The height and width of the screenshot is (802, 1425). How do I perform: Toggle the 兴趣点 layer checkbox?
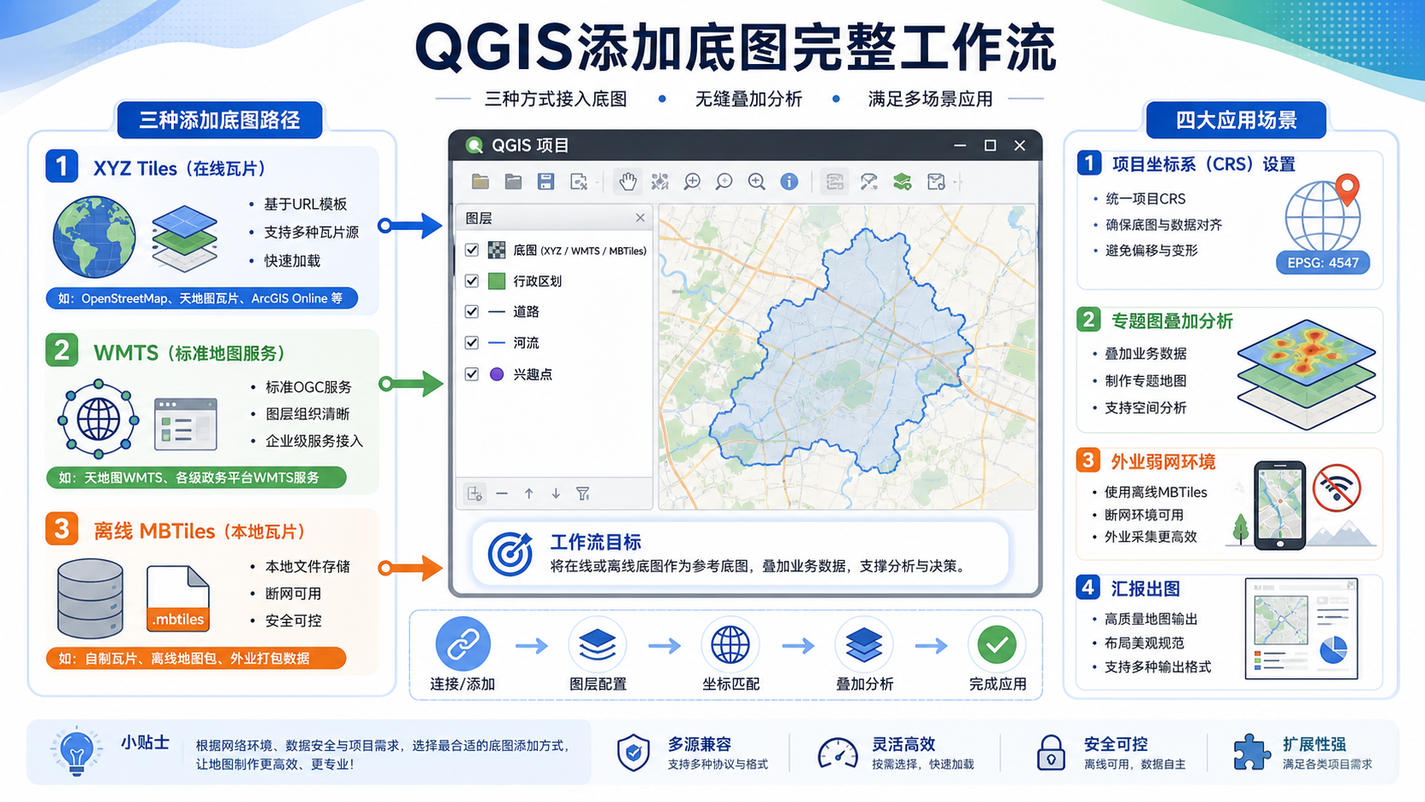click(x=471, y=374)
